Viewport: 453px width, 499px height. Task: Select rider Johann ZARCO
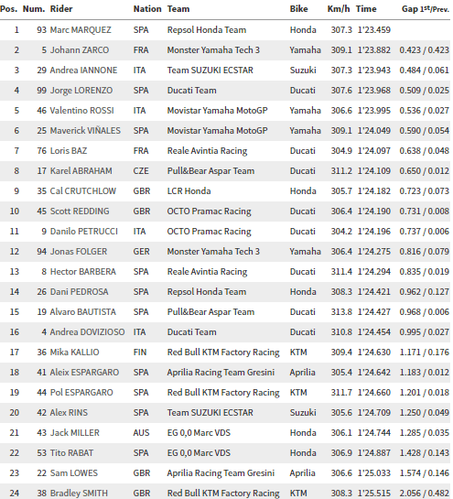(80, 50)
